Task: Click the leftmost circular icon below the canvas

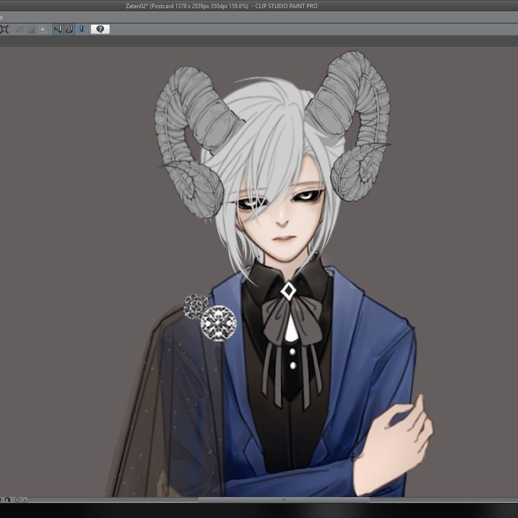Action: [x=1, y=500]
